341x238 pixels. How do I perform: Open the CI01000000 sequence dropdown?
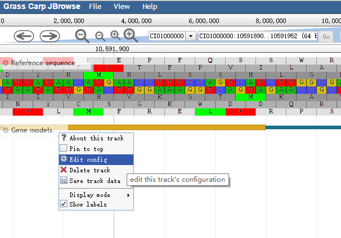[x=190, y=36]
